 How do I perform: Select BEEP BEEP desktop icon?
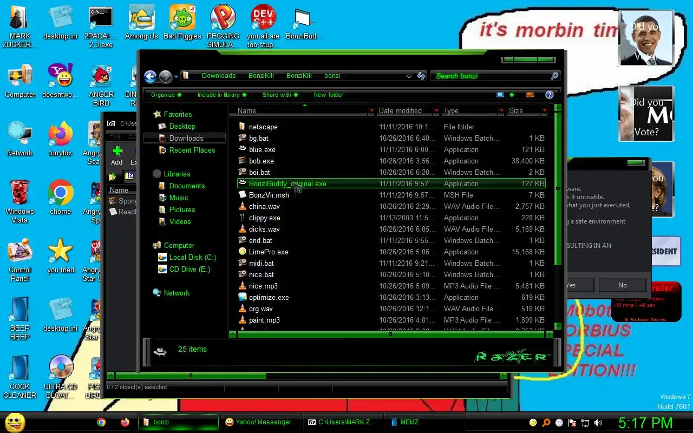tap(20, 318)
